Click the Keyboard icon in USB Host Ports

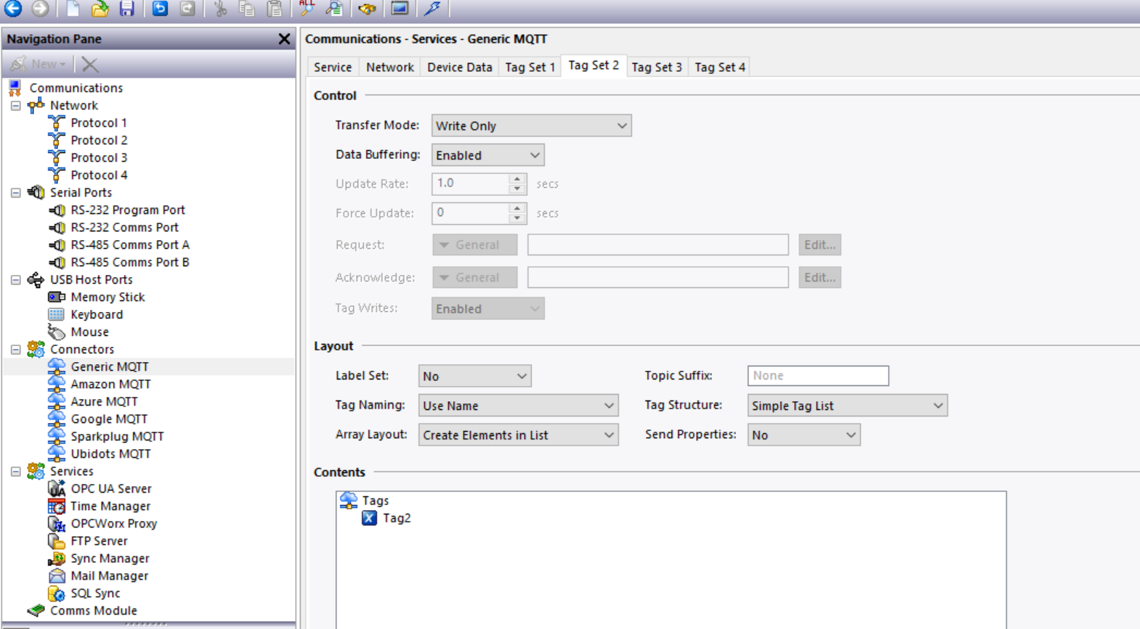click(56, 314)
